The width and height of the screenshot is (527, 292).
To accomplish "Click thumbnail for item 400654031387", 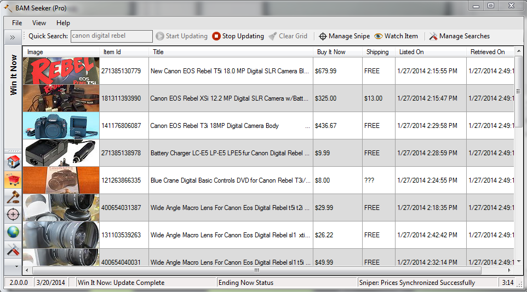I will point(61,208).
